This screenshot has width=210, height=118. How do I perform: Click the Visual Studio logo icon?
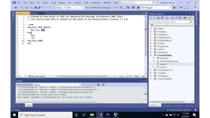point(14,3)
